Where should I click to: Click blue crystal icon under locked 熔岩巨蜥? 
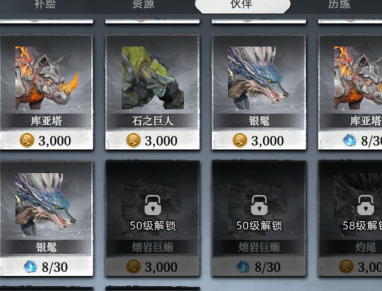coord(243,267)
